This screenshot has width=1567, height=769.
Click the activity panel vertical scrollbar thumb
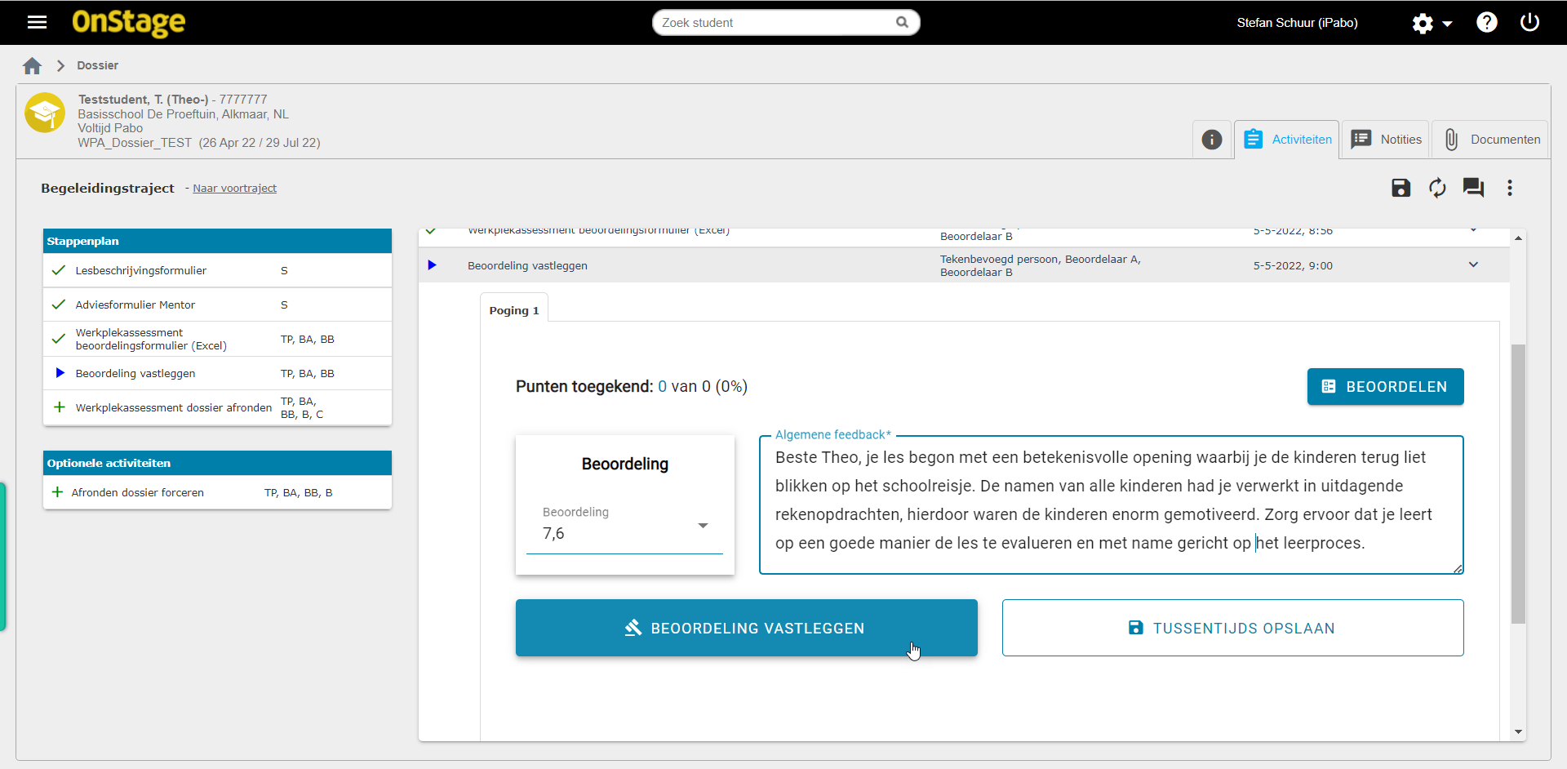click(x=1518, y=484)
